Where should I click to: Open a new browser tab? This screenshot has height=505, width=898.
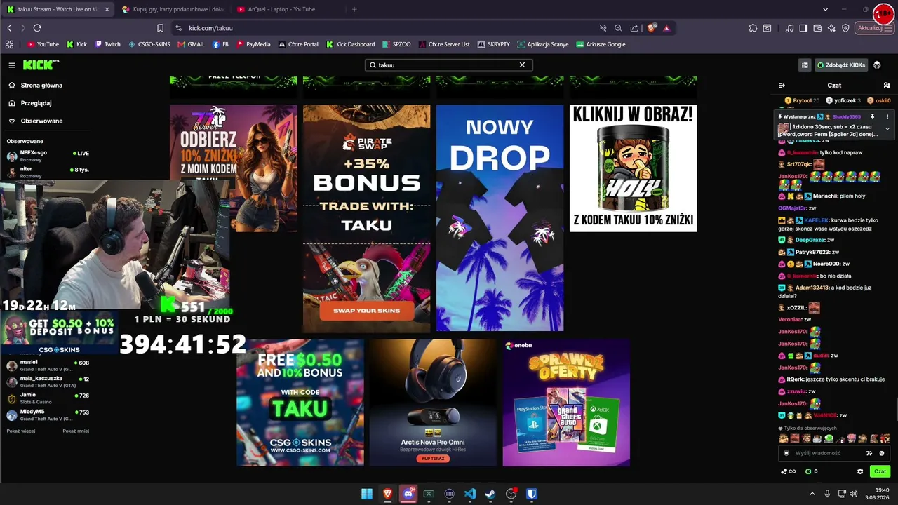354,9
